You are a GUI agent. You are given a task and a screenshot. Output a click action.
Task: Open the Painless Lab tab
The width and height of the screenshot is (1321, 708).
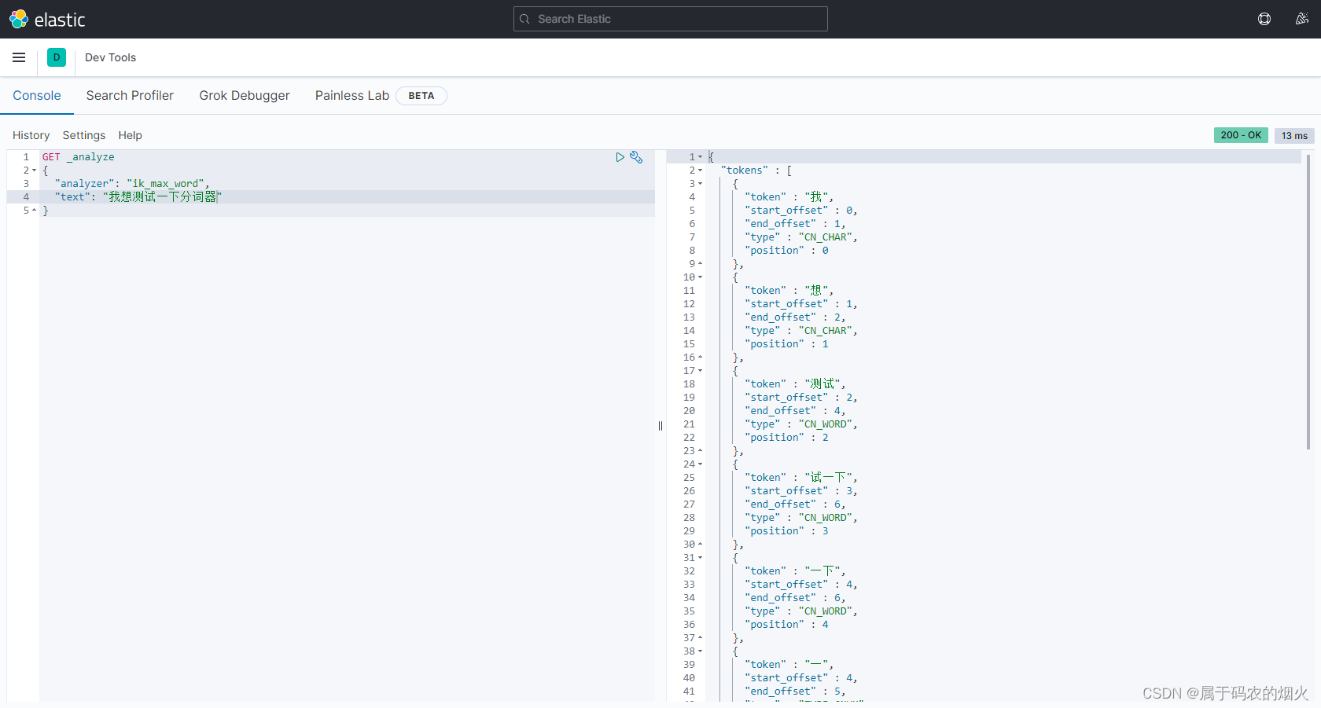(352, 95)
